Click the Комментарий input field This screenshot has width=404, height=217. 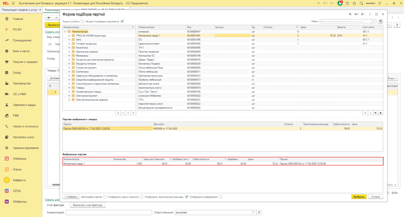109,212
